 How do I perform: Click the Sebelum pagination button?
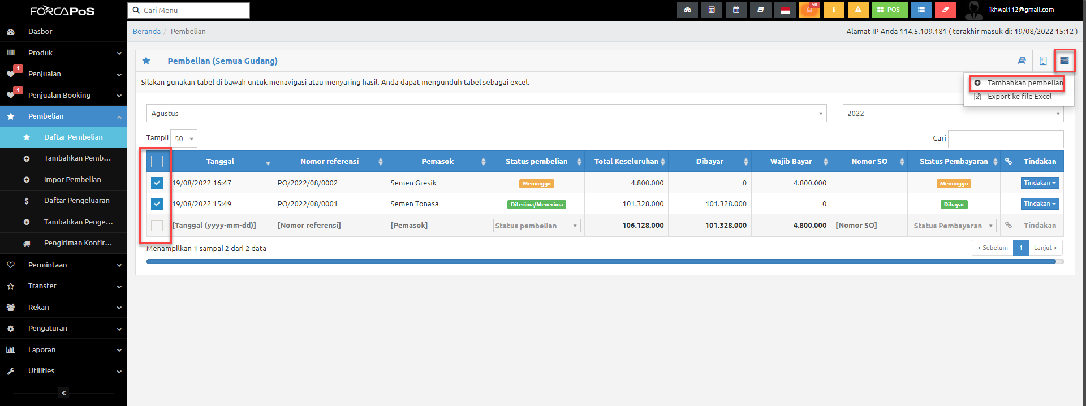(993, 248)
